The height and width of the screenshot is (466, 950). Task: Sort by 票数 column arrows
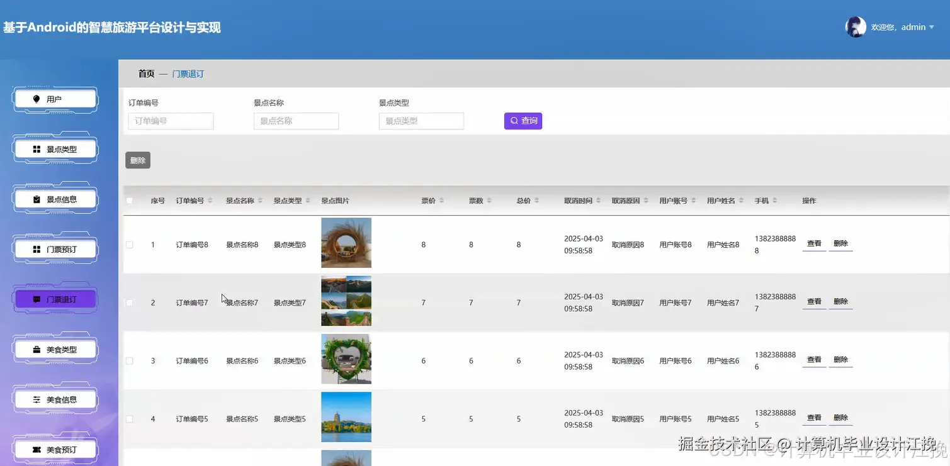(489, 201)
